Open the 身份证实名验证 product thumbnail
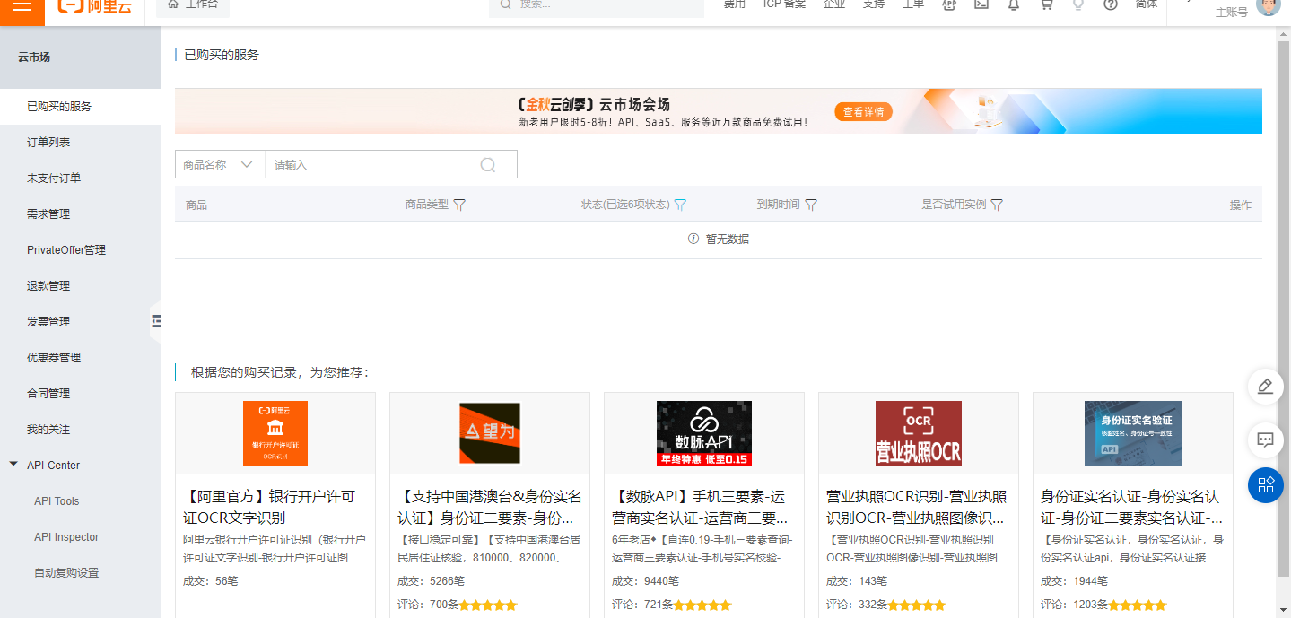1291x618 pixels. click(x=1133, y=433)
